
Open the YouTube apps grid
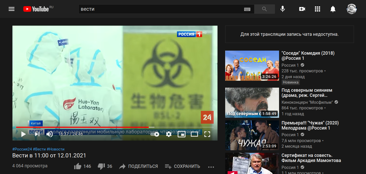318,9
